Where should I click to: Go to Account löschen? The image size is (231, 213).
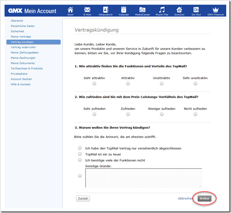[x=22, y=79]
